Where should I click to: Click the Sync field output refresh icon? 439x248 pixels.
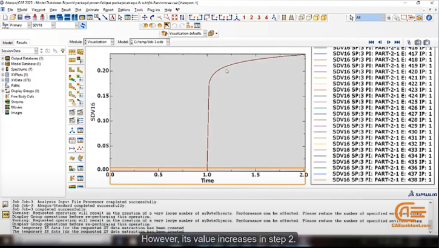click(x=82, y=25)
